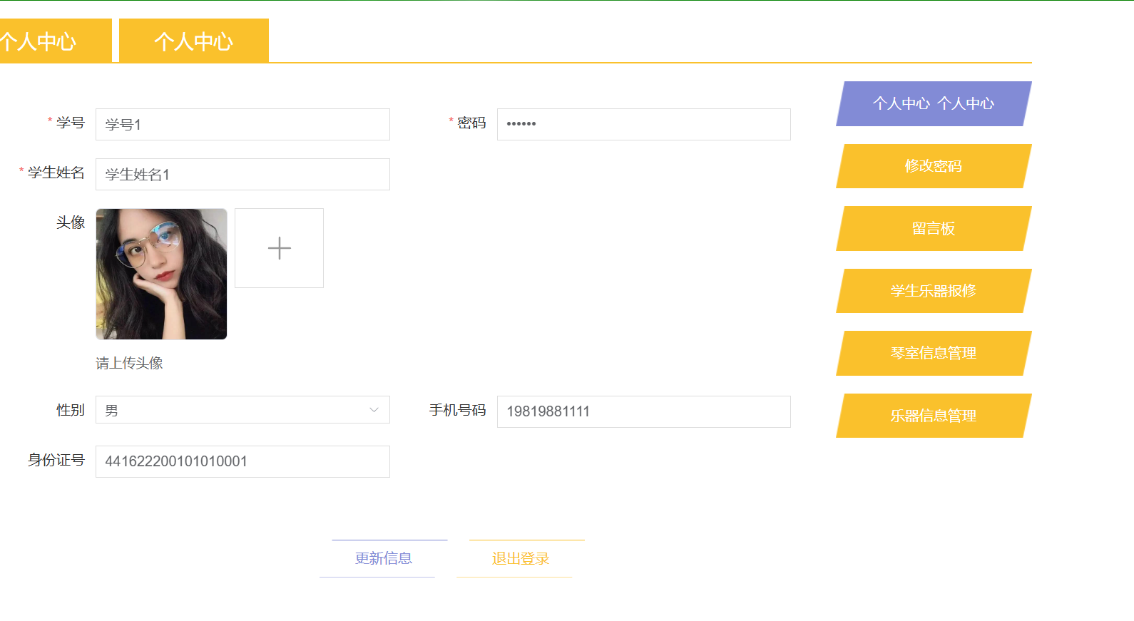1134x621 pixels.
Task: Open the 性别 select box showing 男
Action: 235,410
